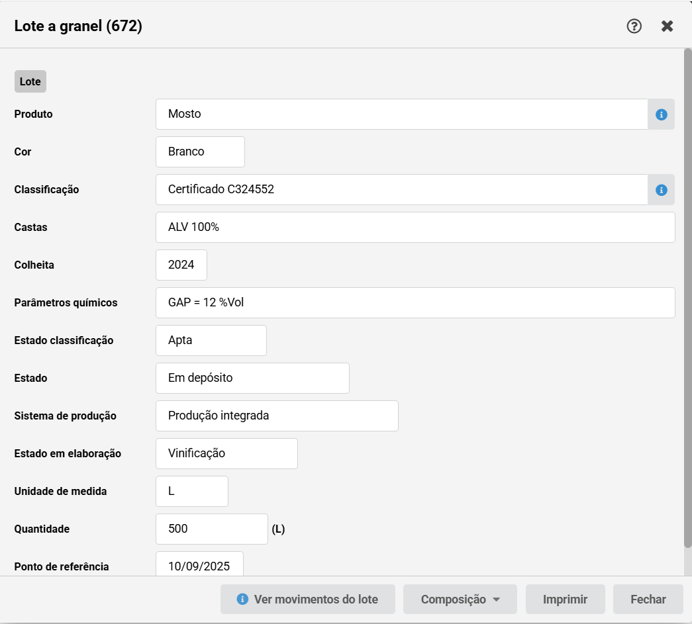Click the Castas label
Image resolution: width=692 pixels, height=624 pixels.
coord(30,227)
